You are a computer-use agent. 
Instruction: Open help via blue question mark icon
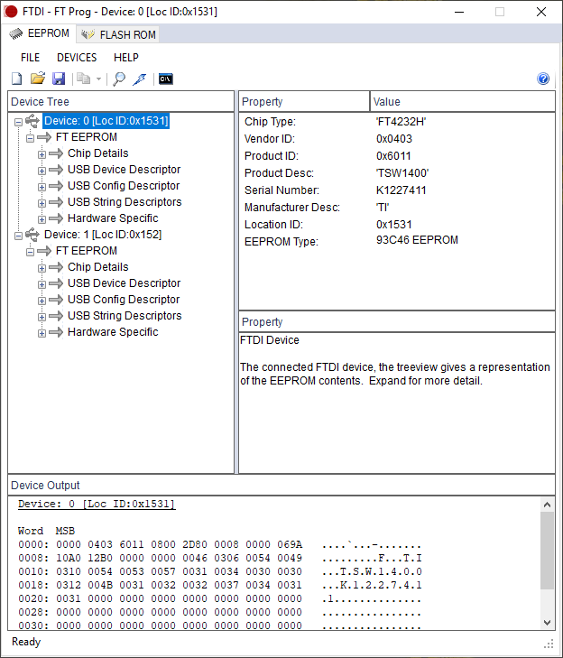pyautogui.click(x=543, y=79)
